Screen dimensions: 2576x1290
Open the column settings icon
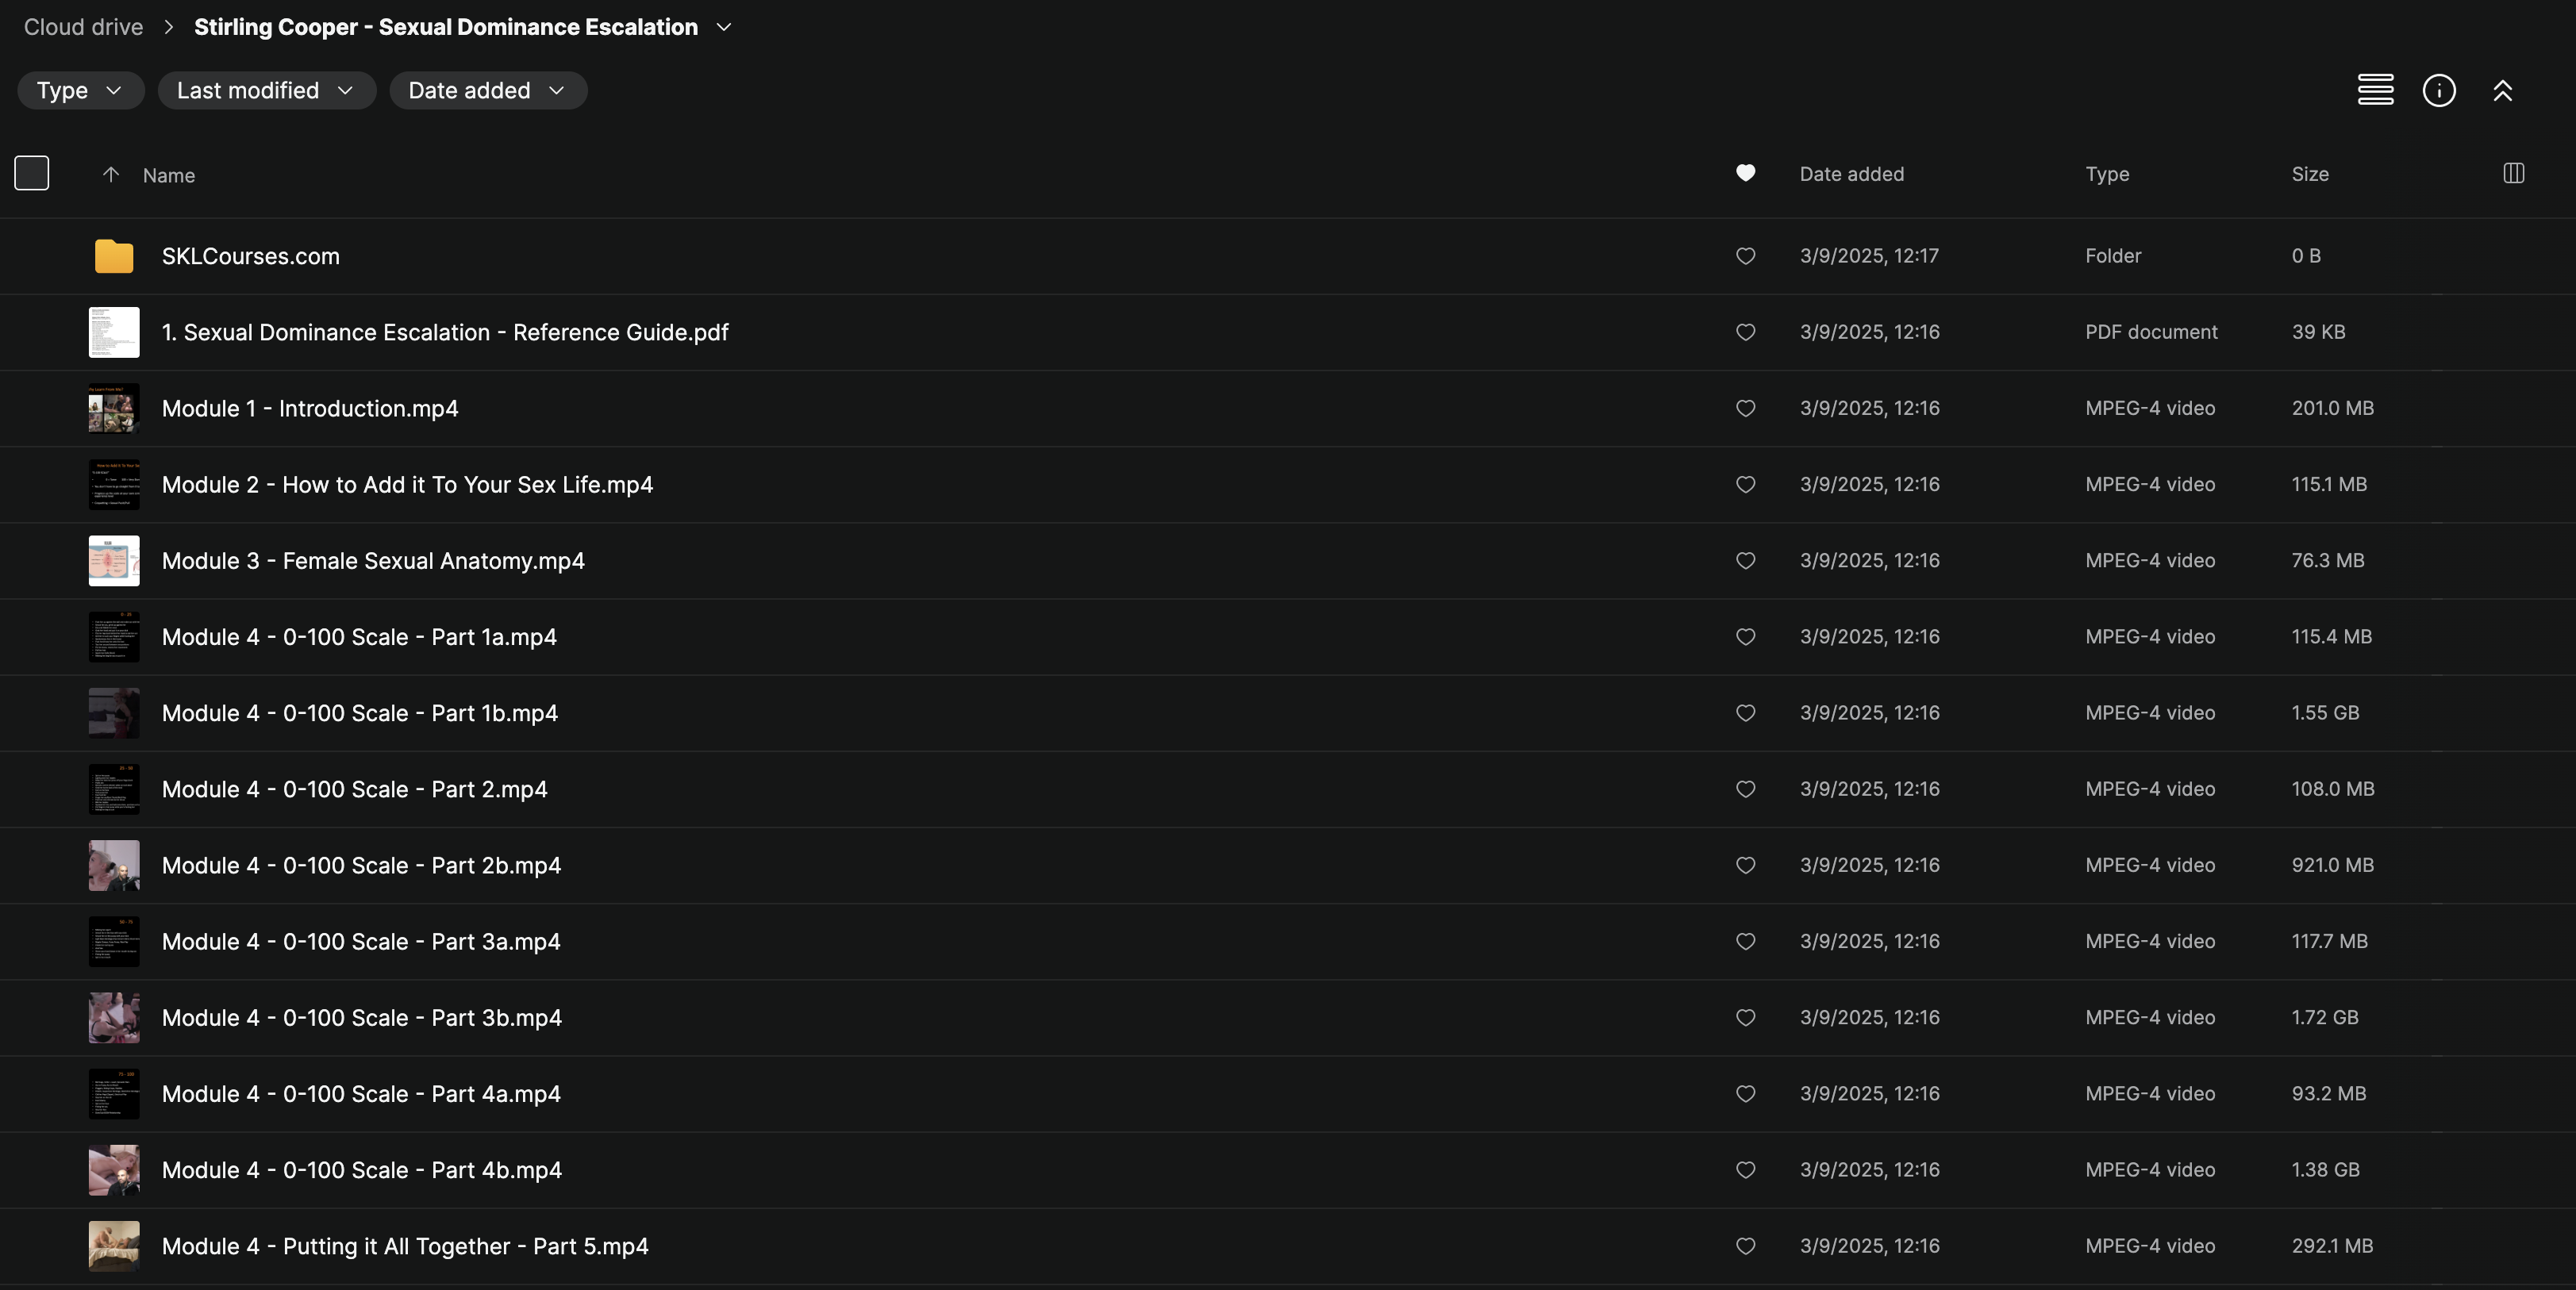pyautogui.click(x=2513, y=173)
